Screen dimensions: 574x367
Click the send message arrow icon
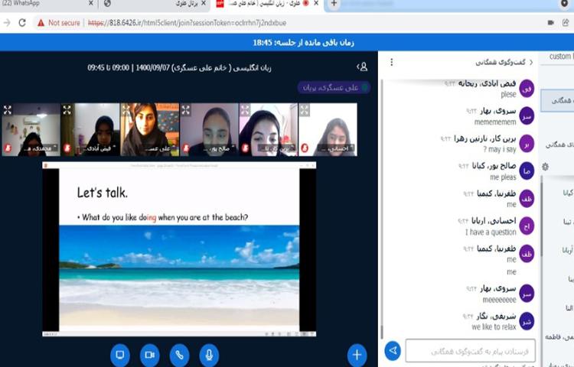[x=393, y=350]
